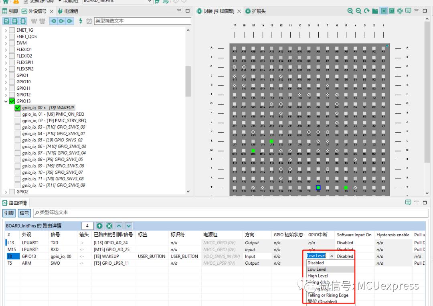Open the Low Level GPIO interrupt dropdown
The height and width of the screenshot is (306, 433).
pyautogui.click(x=332, y=256)
